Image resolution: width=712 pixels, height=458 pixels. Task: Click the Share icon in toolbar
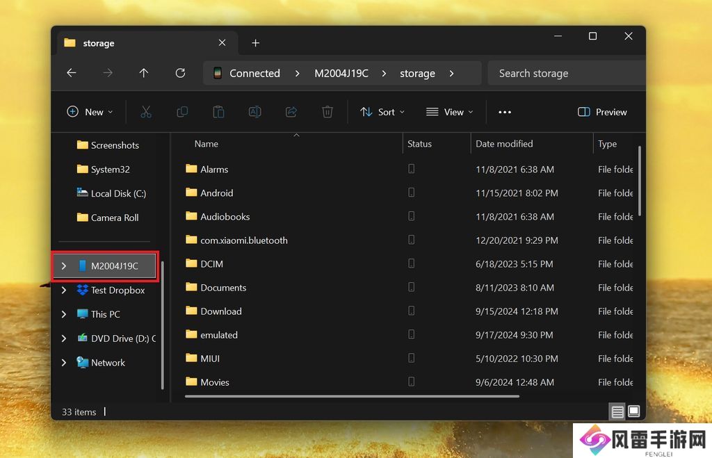click(291, 112)
